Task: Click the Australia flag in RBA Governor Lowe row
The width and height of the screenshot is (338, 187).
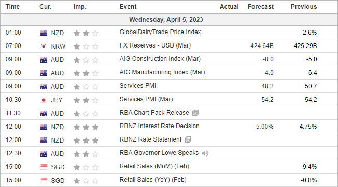Action: 44,154
